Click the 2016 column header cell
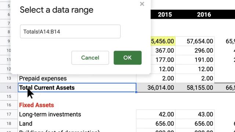Screen dimensions: 235x132 pyautogui.click(x=195, y=15)
